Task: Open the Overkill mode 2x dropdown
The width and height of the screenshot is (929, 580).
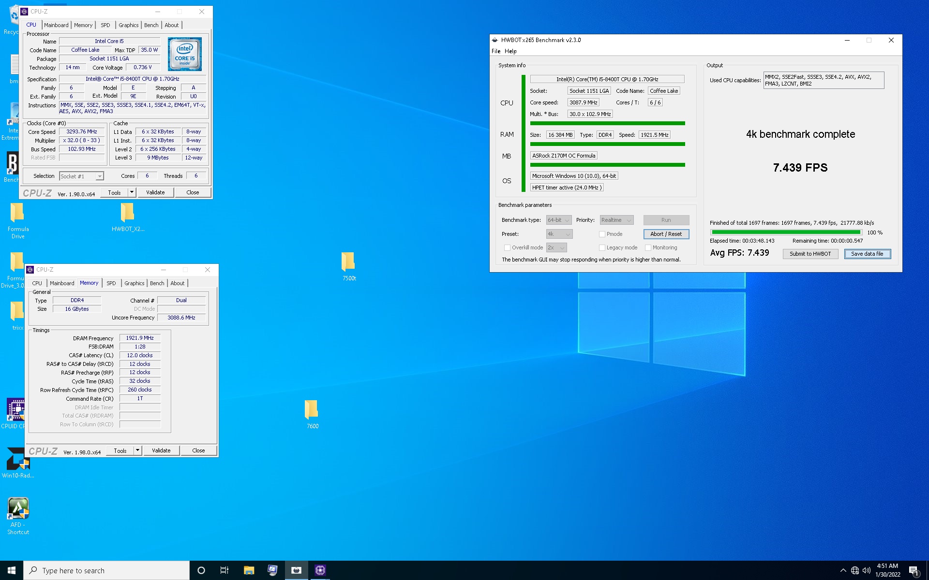Action: tap(556, 247)
